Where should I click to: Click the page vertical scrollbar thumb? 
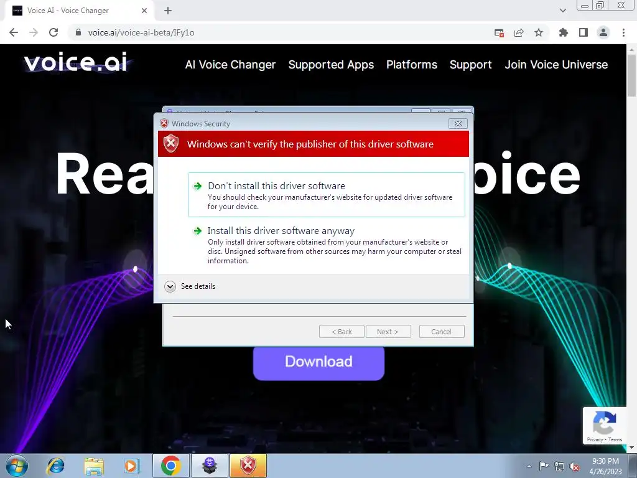[631, 75]
